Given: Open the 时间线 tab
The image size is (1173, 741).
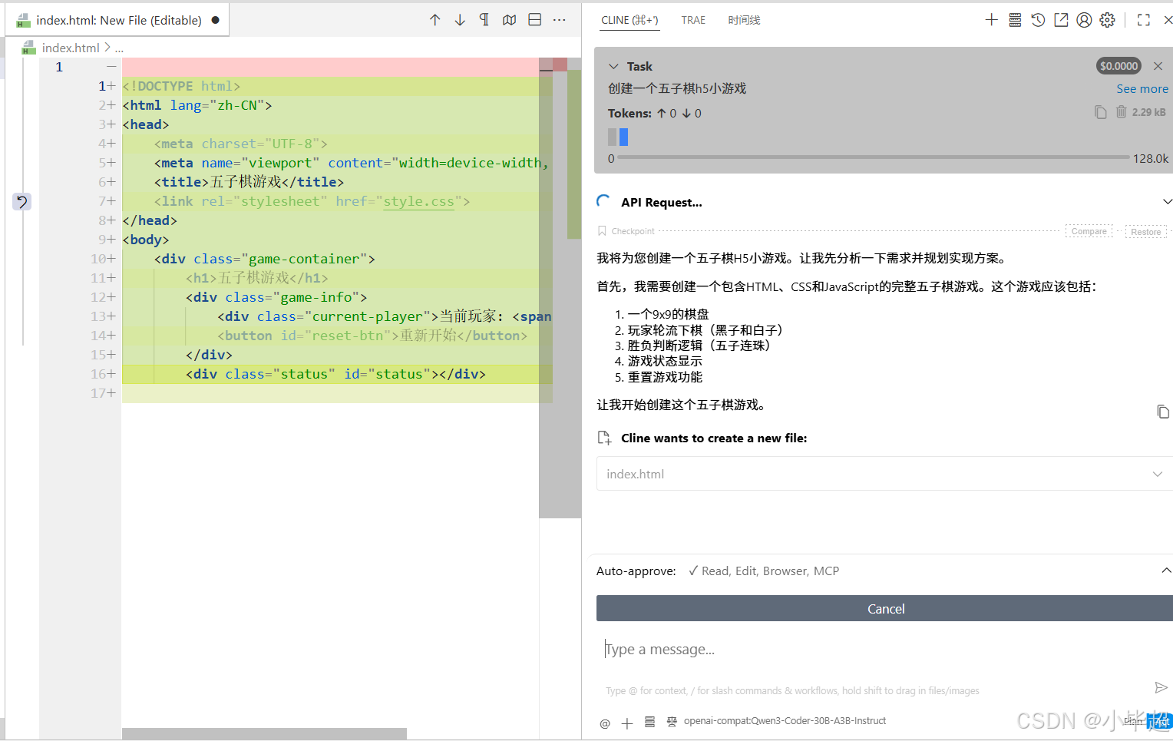Looking at the screenshot, I should [x=743, y=20].
